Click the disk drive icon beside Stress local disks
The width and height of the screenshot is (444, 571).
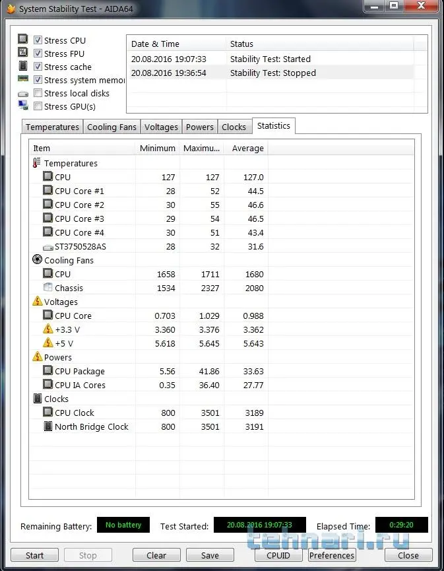tap(23, 94)
